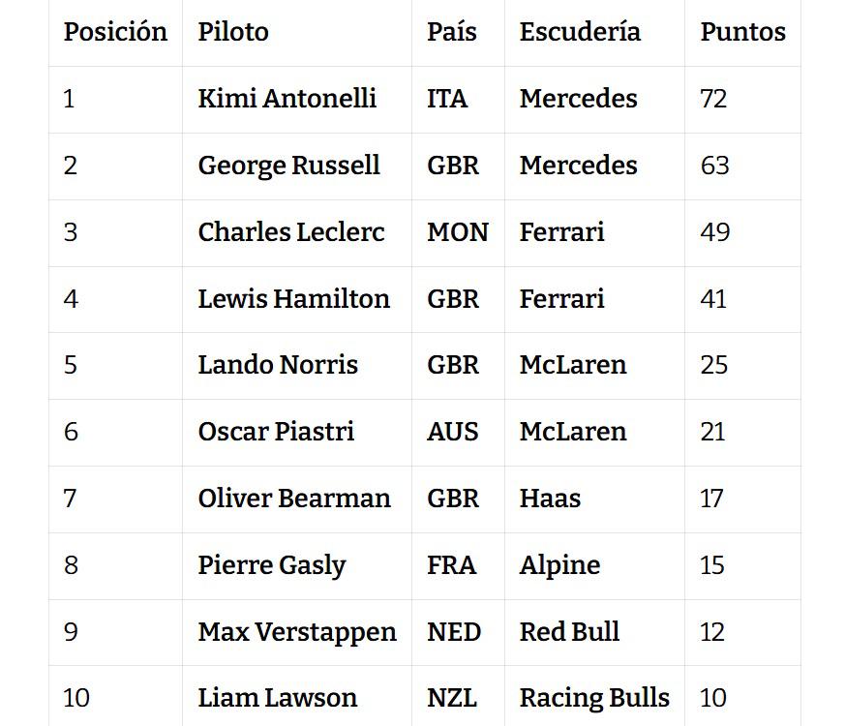Click the Racing Bulls team cell

pyautogui.click(x=594, y=698)
